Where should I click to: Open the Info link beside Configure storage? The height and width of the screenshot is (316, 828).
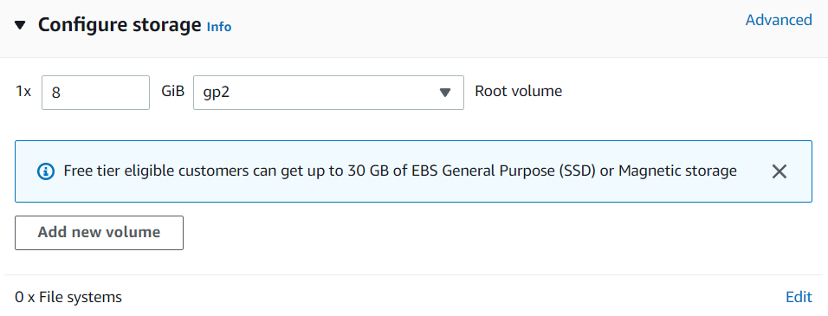click(x=218, y=27)
